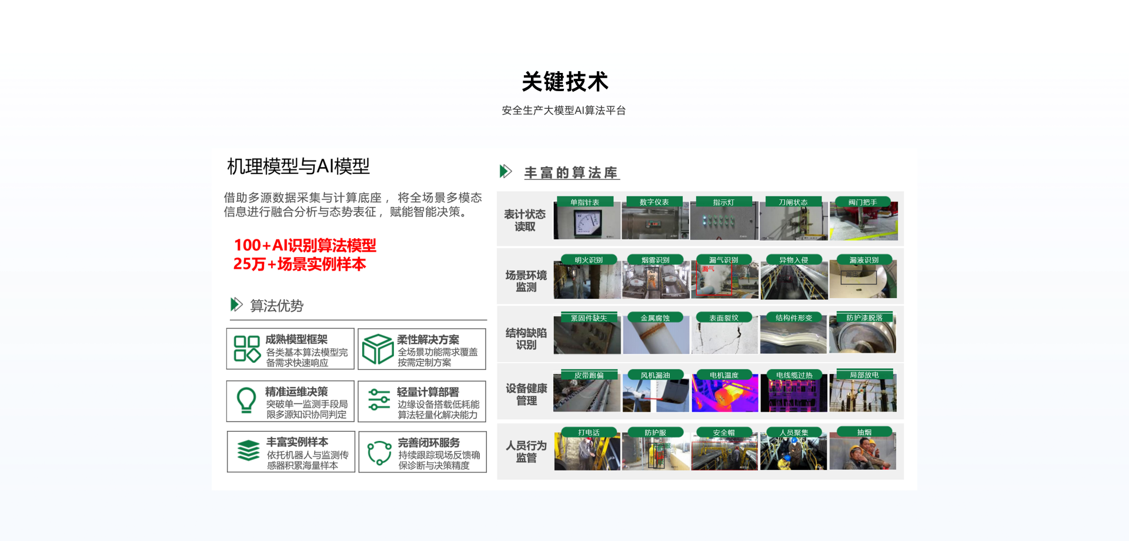Select the 表计状态读取 category row label
Viewport: 1129px width, 541px height.
pyautogui.click(x=525, y=220)
